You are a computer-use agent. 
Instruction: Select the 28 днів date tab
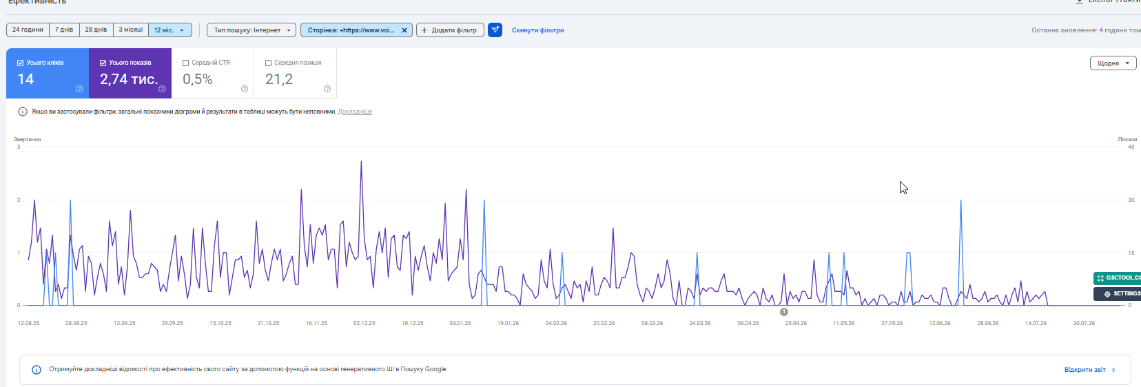(96, 30)
